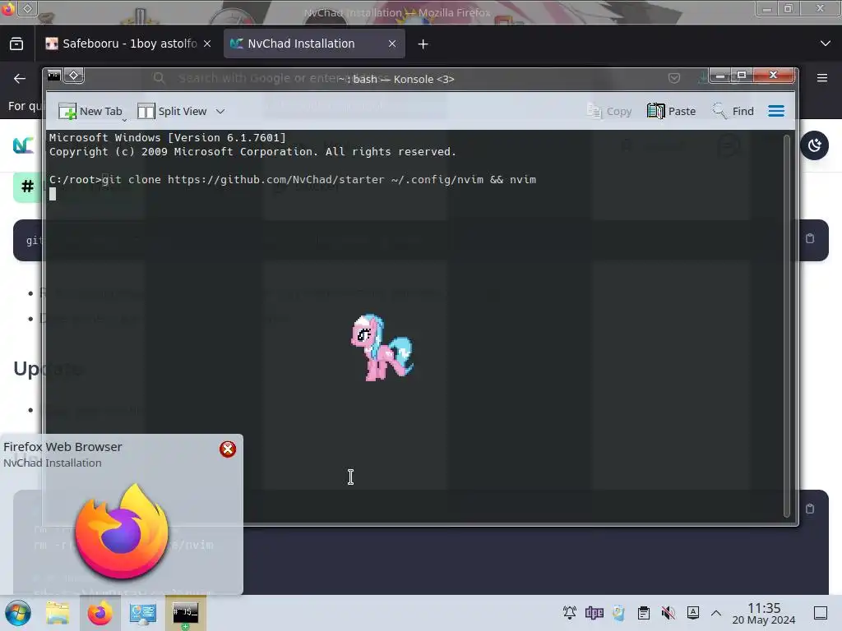842x631 pixels.
Task: Open the system settings taskbar icon
Action: (143, 613)
